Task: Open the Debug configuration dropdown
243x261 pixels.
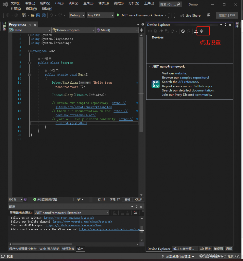Action: 77,15
